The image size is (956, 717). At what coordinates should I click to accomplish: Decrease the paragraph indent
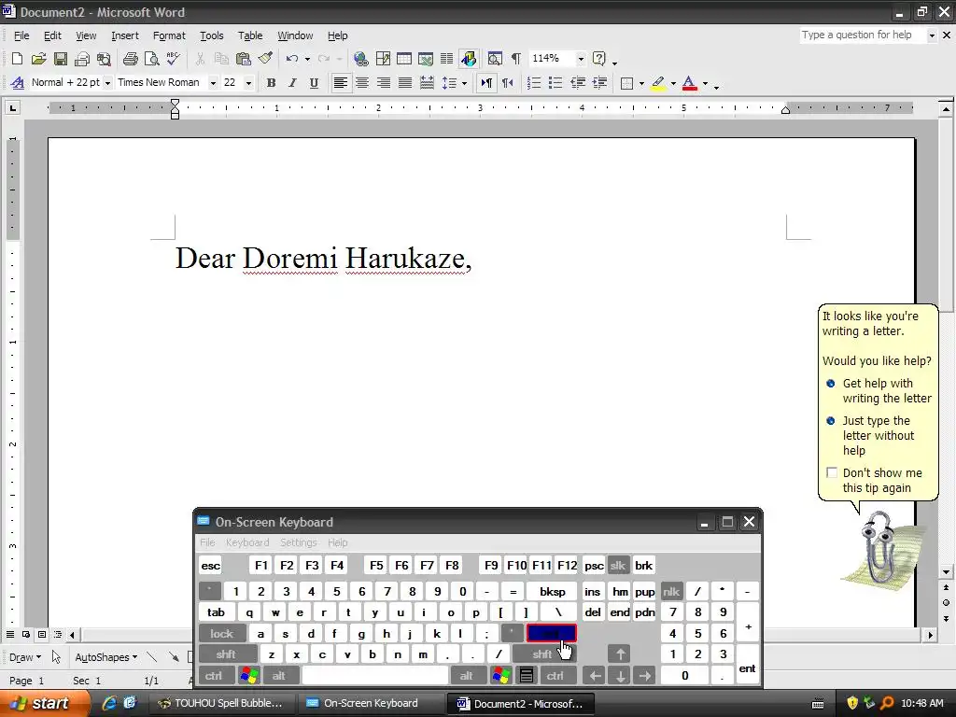pyautogui.click(x=577, y=83)
